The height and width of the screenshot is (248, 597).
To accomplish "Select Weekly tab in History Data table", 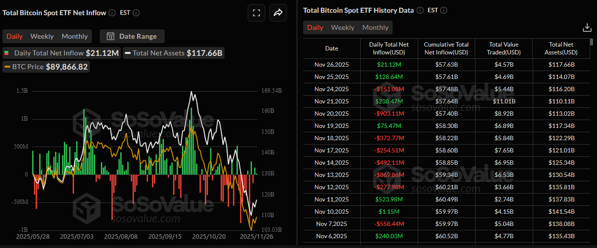I will [342, 27].
